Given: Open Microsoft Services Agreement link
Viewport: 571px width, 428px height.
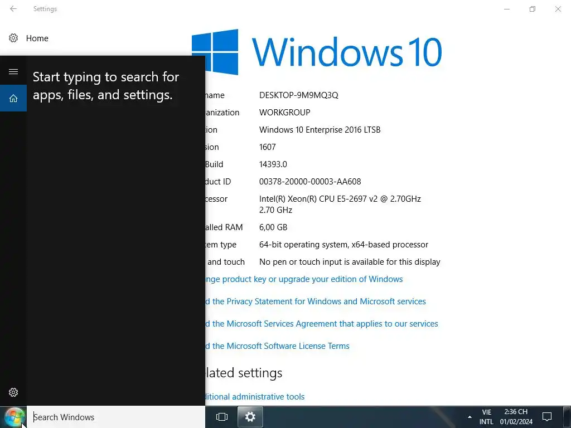Looking at the screenshot, I should (322, 324).
